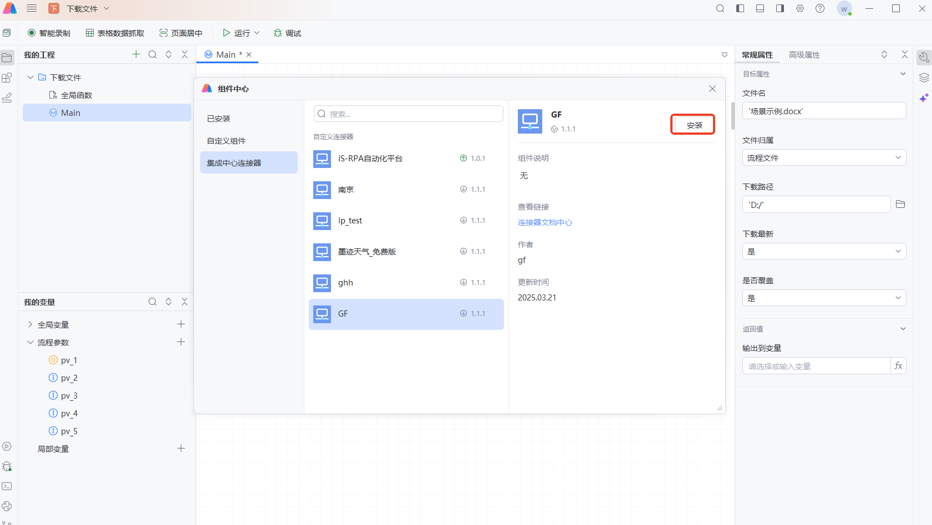932x525 pixels.
Task: Collapse the 流程参数 tree node
Action: [30, 343]
